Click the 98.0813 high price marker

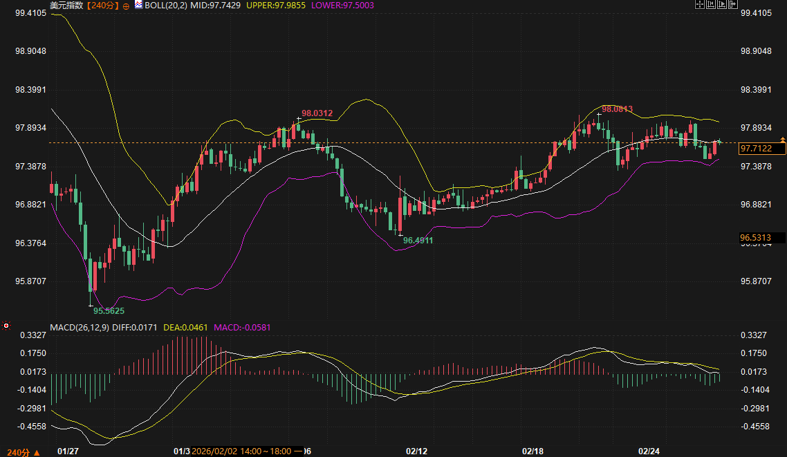point(617,109)
